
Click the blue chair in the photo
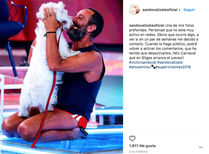[13, 27]
